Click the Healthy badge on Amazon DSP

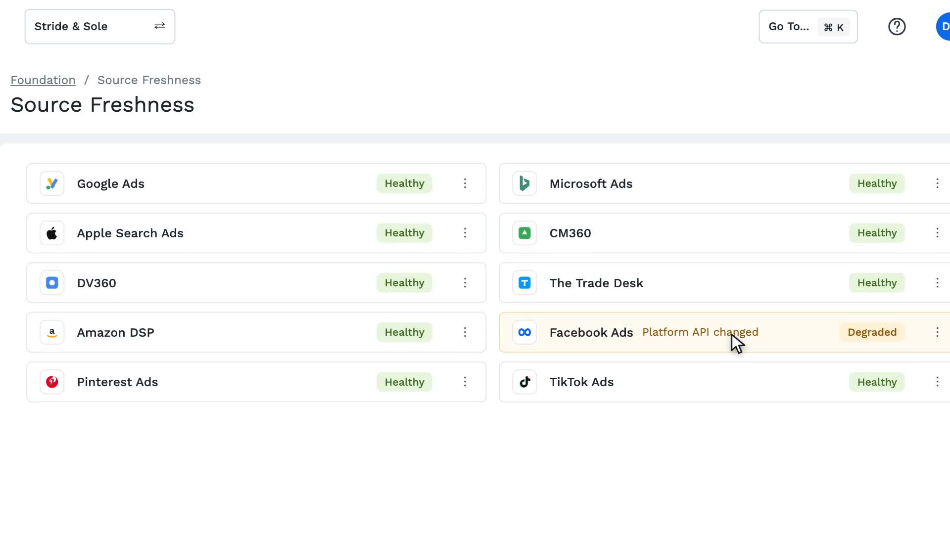[404, 332]
